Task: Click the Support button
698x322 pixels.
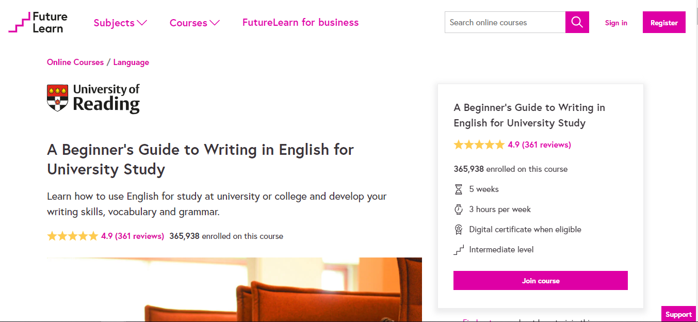Action: 678,314
